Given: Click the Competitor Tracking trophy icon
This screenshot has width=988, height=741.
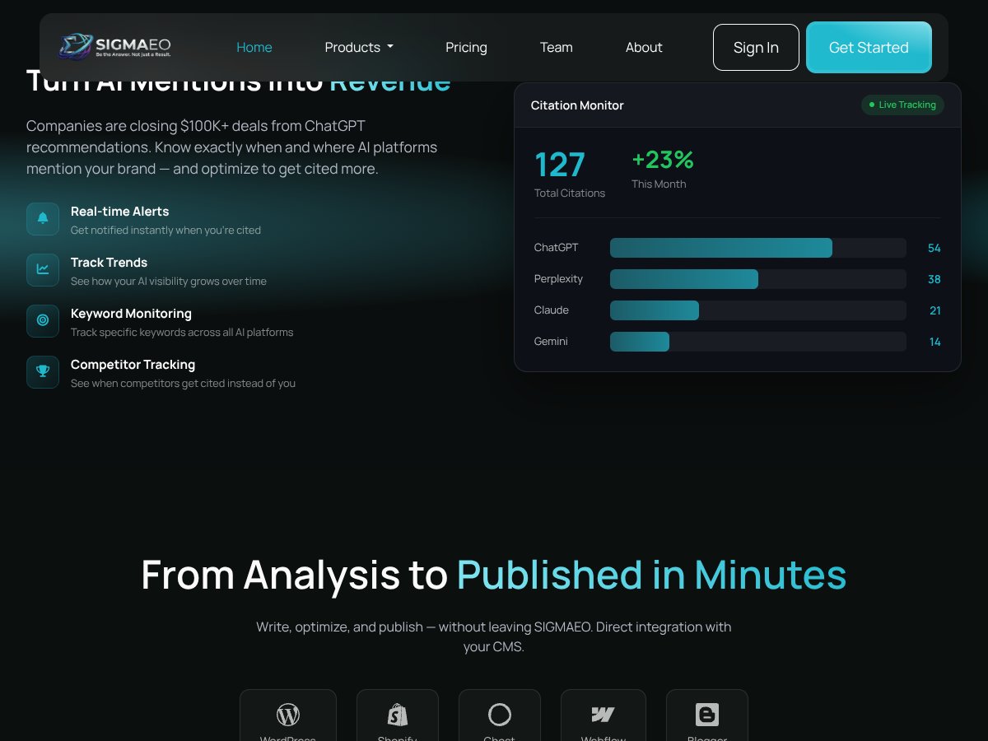Looking at the screenshot, I should [43, 372].
